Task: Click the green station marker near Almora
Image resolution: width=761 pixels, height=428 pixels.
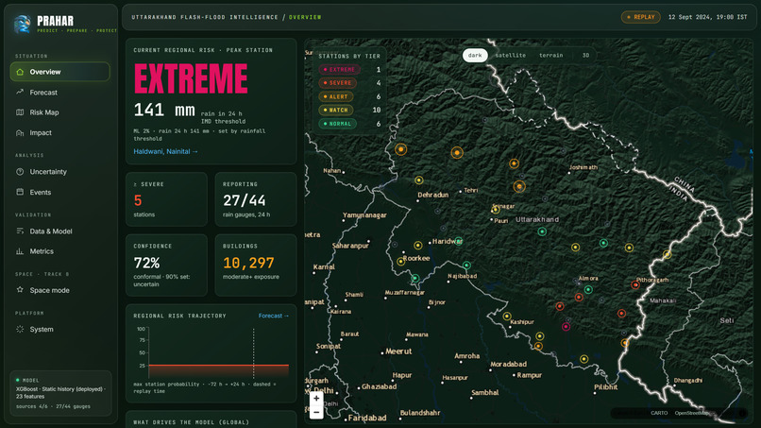Action: 588,289
